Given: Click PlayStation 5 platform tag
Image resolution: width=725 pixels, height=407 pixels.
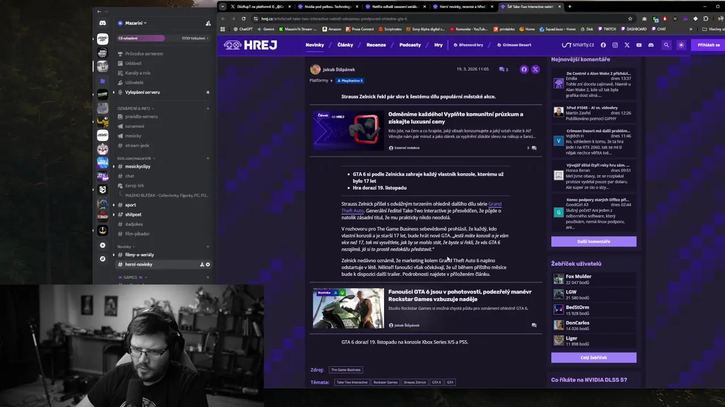Looking at the screenshot, I should click(x=349, y=81).
